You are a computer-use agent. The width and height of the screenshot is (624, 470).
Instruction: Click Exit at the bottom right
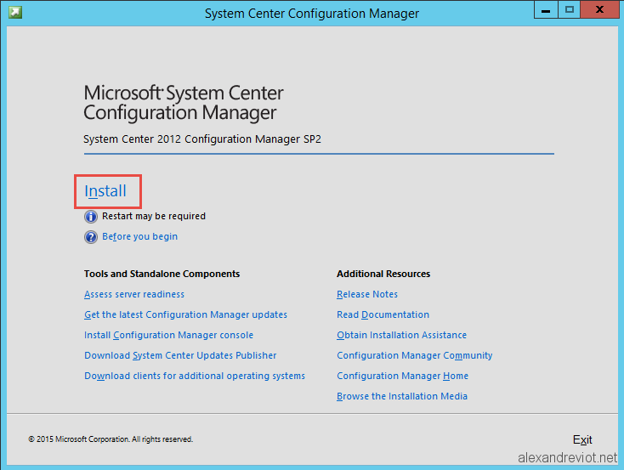(x=582, y=439)
